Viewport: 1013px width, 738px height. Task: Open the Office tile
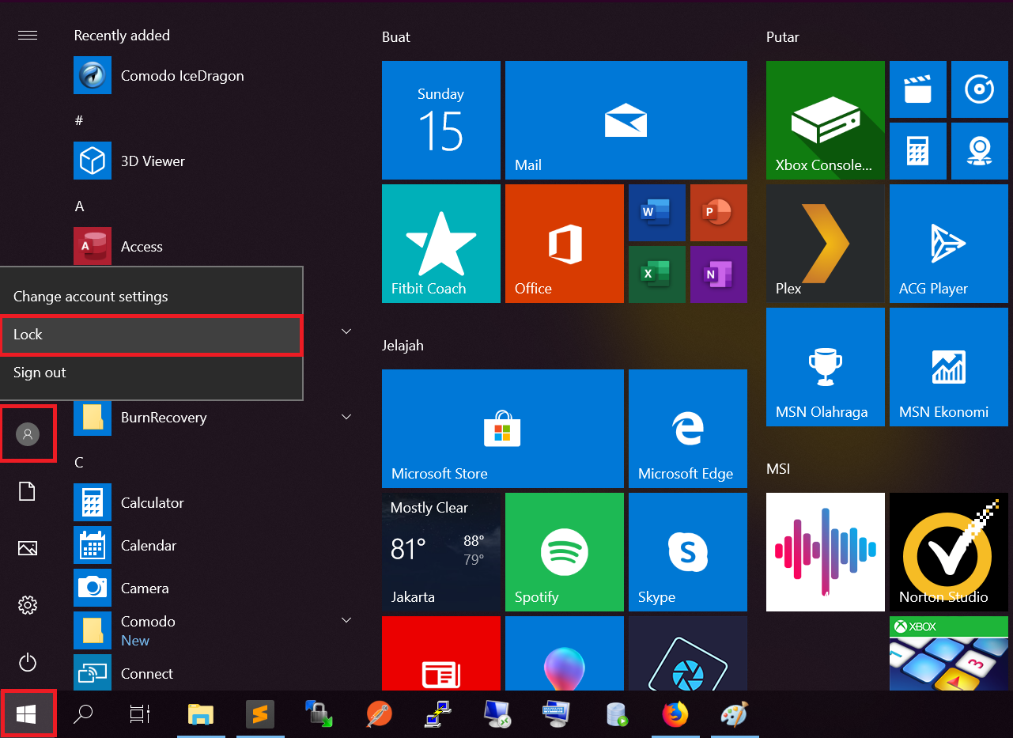(x=565, y=244)
